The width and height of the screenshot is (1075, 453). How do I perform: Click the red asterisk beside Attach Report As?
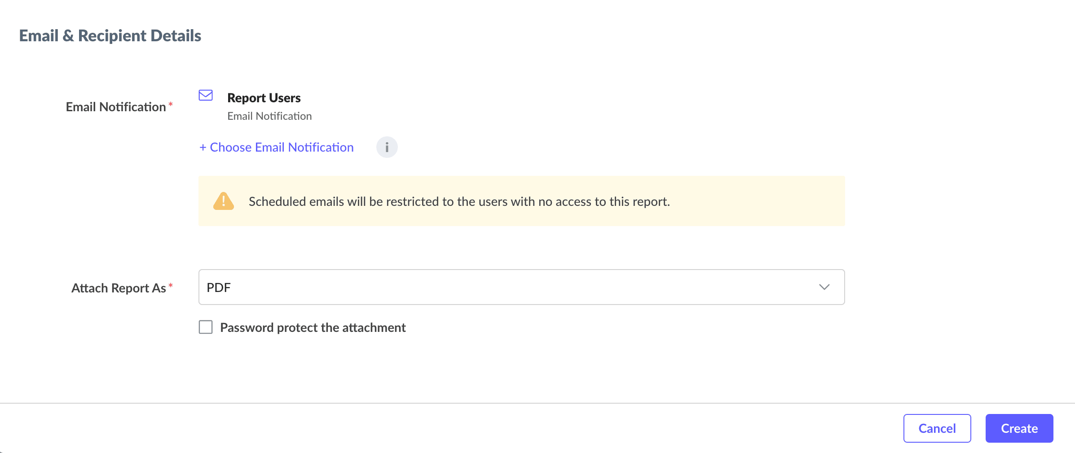[x=171, y=286]
